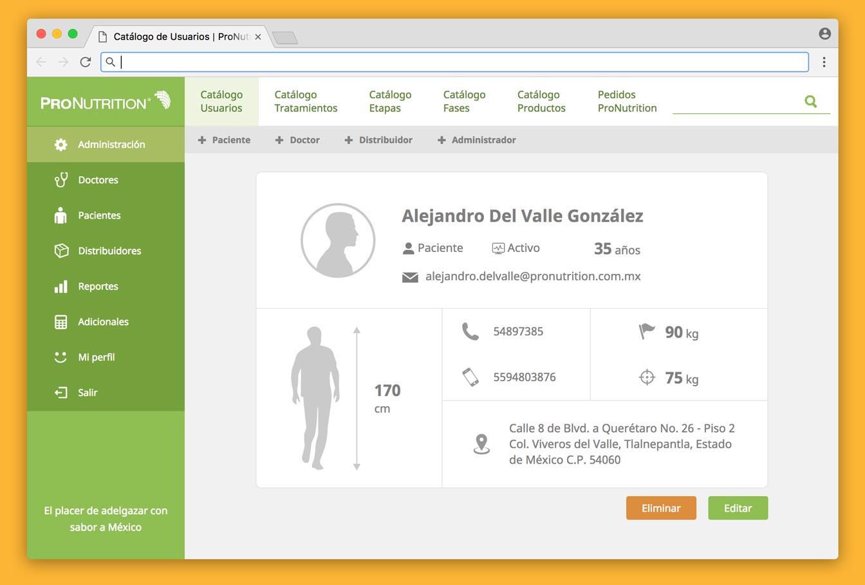Open the Catálogo Tratamientos tab

[306, 102]
